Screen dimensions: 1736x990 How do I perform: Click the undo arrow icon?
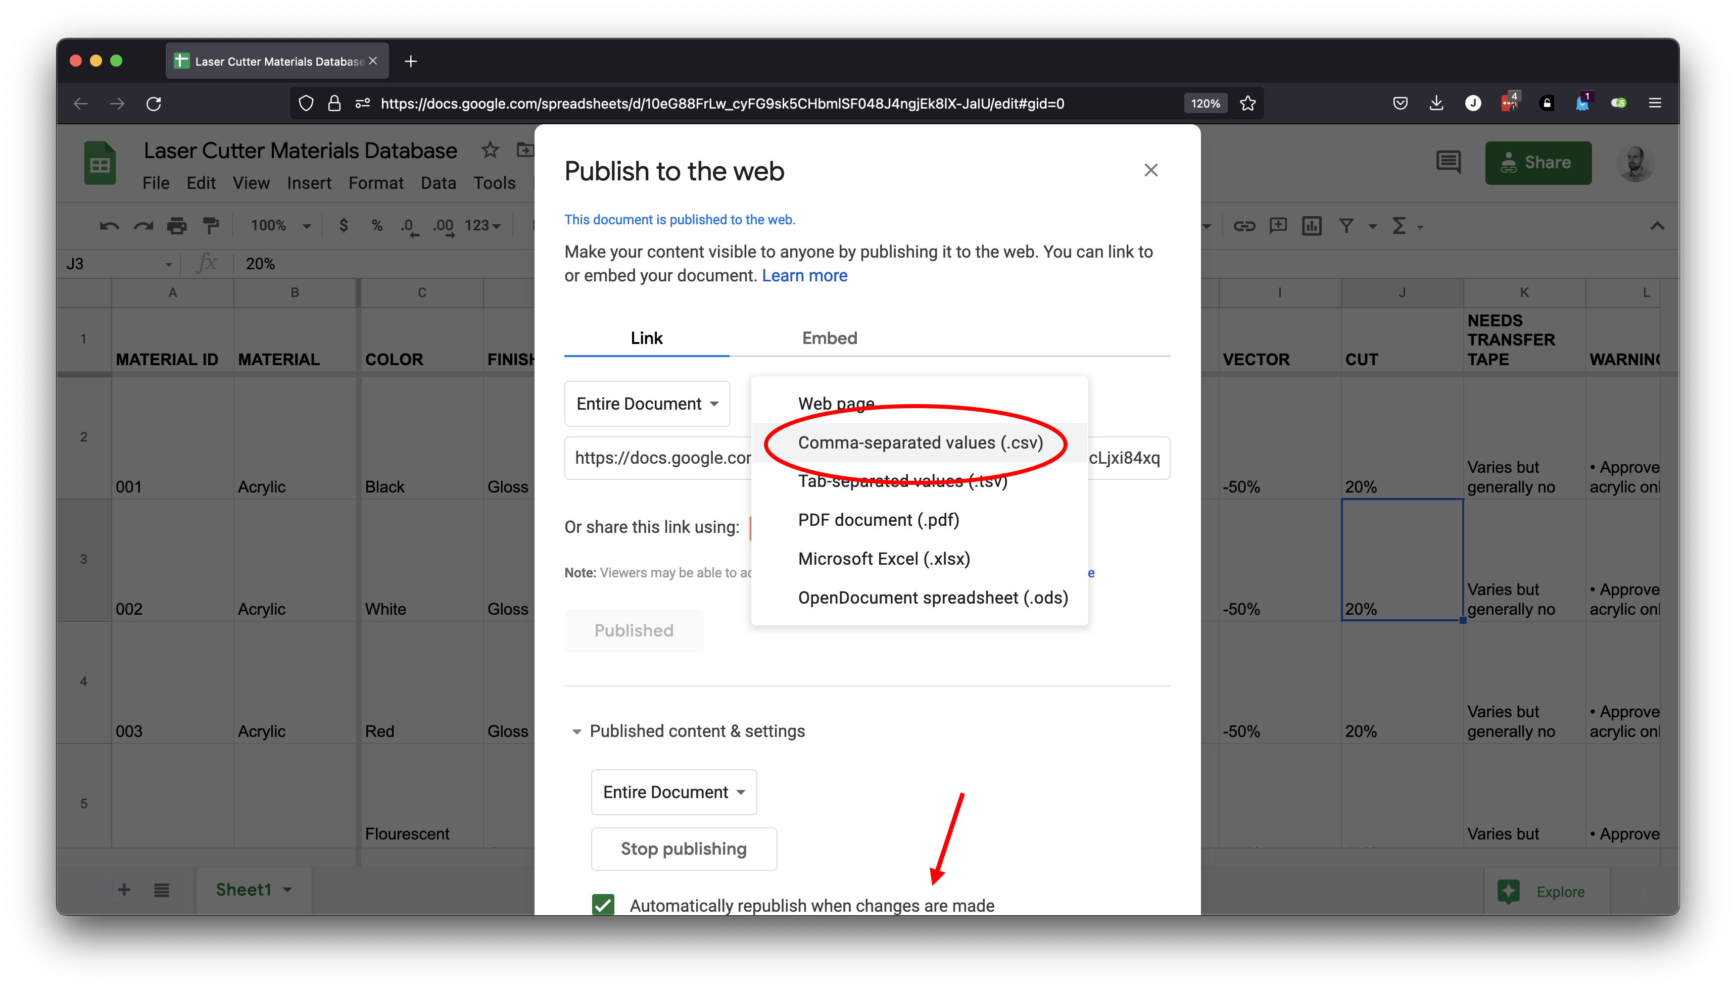click(109, 226)
